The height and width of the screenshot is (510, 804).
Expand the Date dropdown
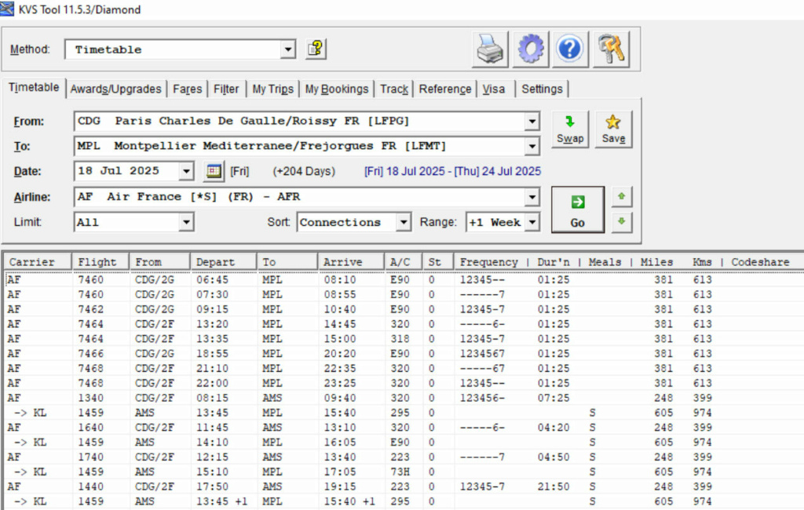click(x=187, y=171)
